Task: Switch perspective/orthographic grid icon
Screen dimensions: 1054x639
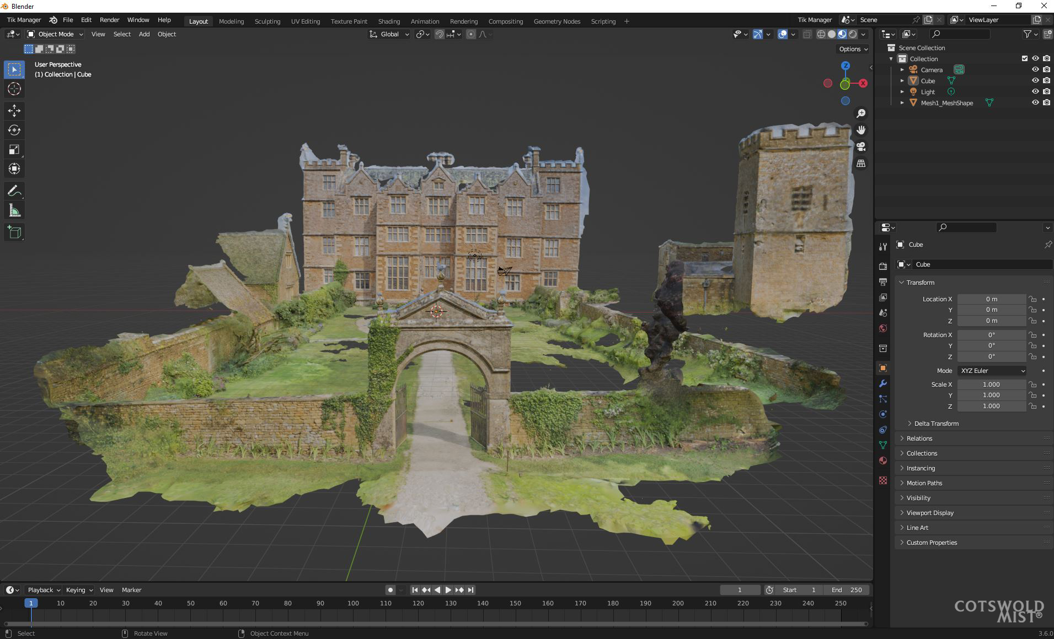Action: click(861, 164)
